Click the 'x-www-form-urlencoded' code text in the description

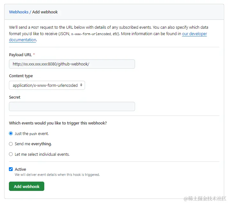pyautogui.click(x=91, y=34)
